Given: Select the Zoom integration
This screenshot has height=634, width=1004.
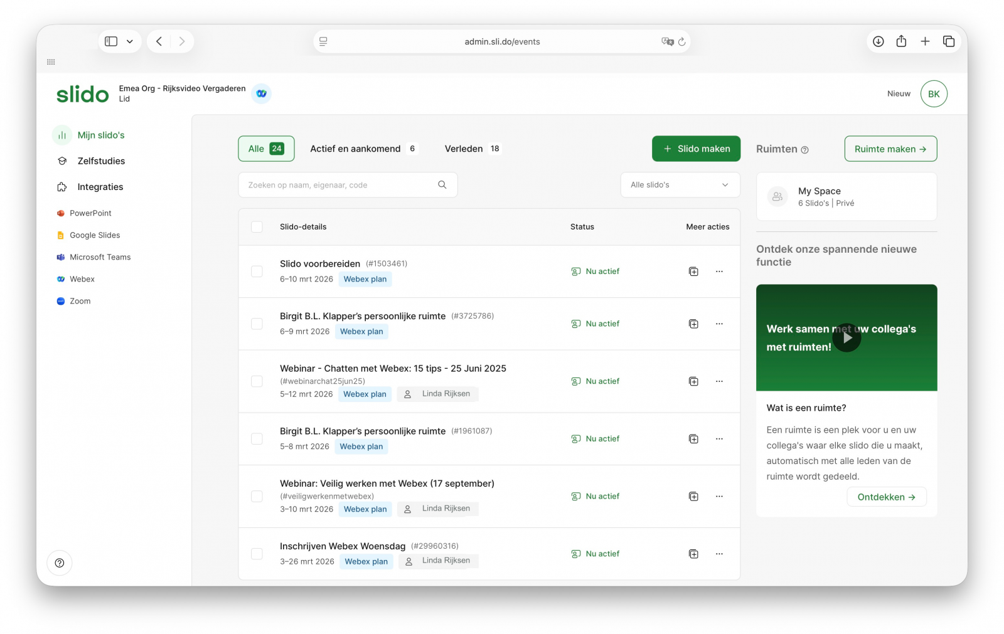Looking at the screenshot, I should point(81,301).
